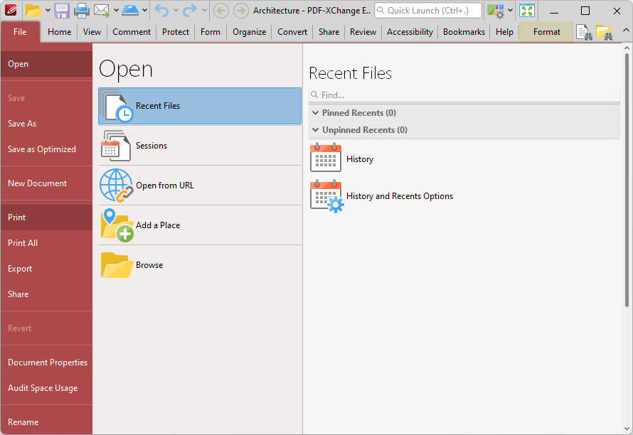This screenshot has height=435, width=633.
Task: Click the Full Screen mode icon
Action: (x=527, y=11)
